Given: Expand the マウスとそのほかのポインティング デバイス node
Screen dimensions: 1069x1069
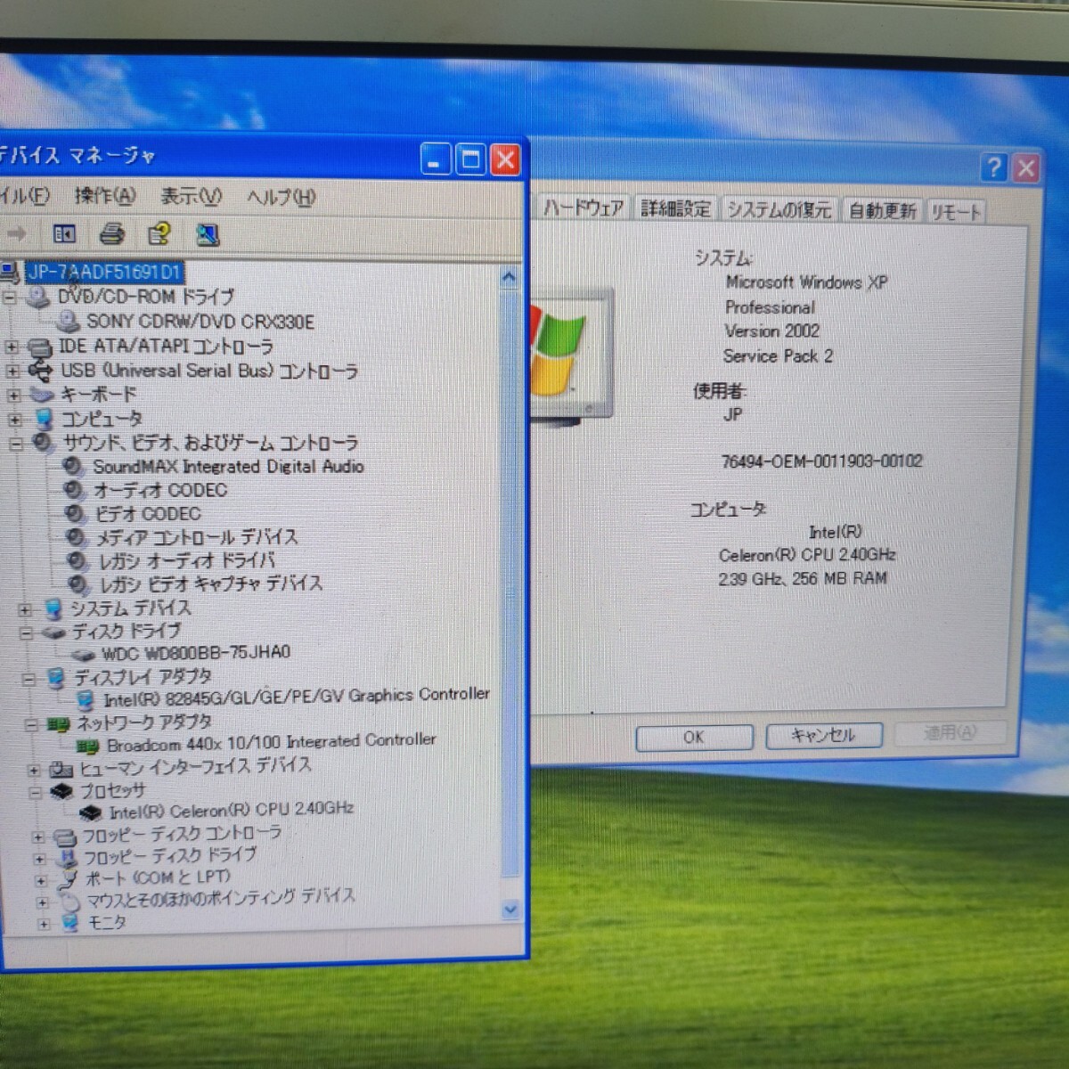Looking at the screenshot, I should click(42, 902).
